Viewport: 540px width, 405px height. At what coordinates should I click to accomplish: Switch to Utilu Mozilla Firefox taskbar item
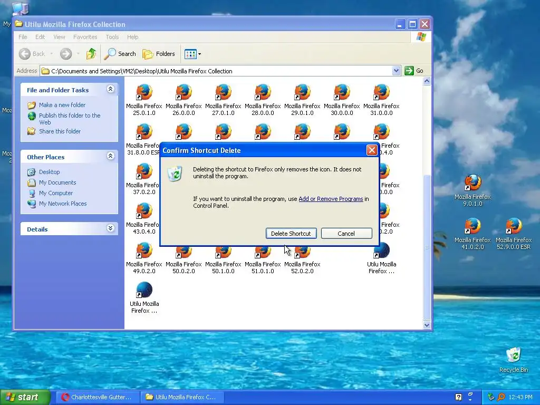click(x=182, y=397)
